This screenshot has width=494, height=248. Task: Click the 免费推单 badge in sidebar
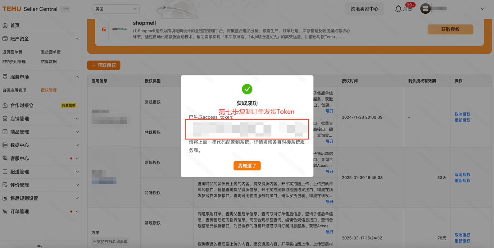click(x=69, y=105)
